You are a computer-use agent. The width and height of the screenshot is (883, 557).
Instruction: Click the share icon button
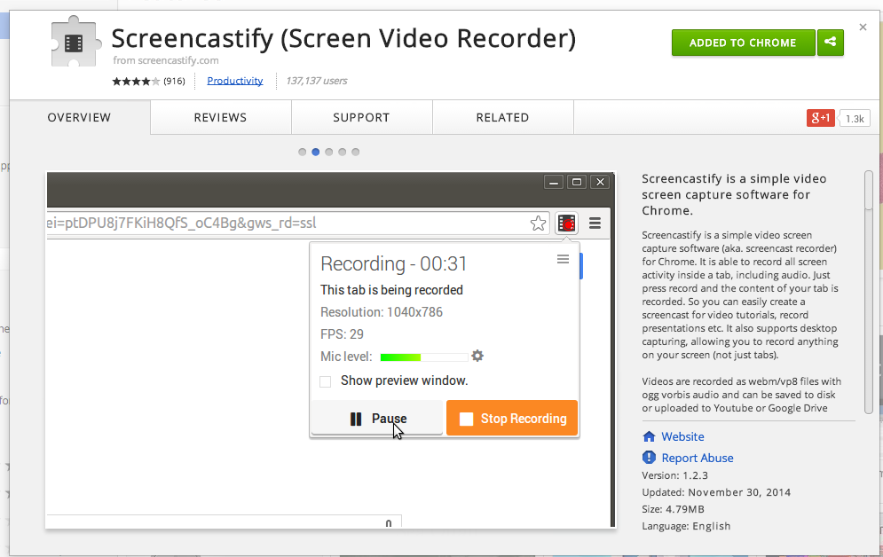[830, 43]
